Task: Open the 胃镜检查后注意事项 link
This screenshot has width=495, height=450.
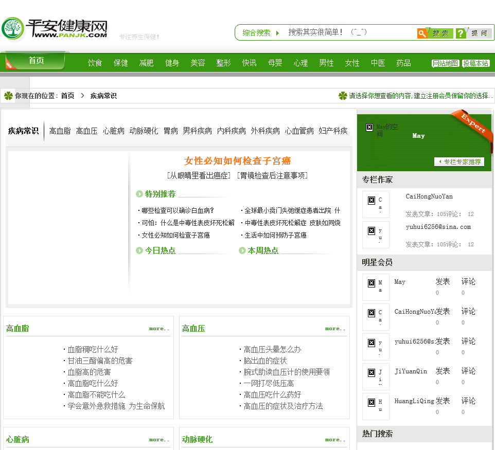Action: pyautogui.click(x=272, y=175)
